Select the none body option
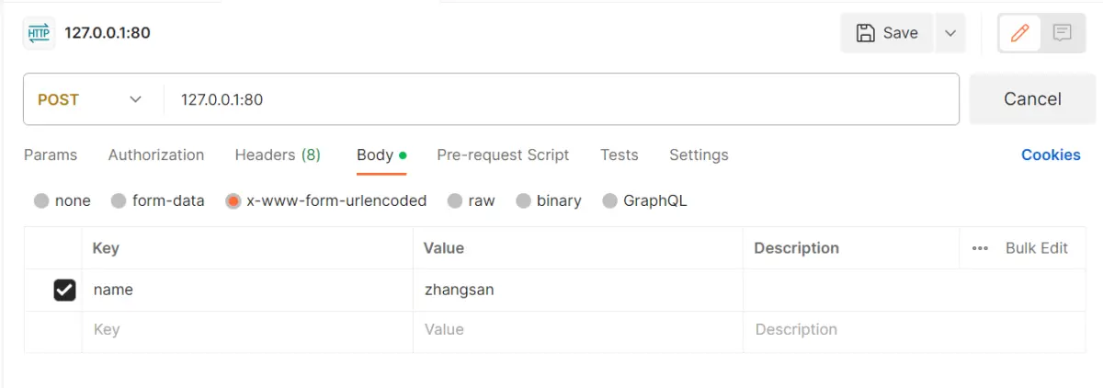1103x388 pixels. [x=41, y=200]
